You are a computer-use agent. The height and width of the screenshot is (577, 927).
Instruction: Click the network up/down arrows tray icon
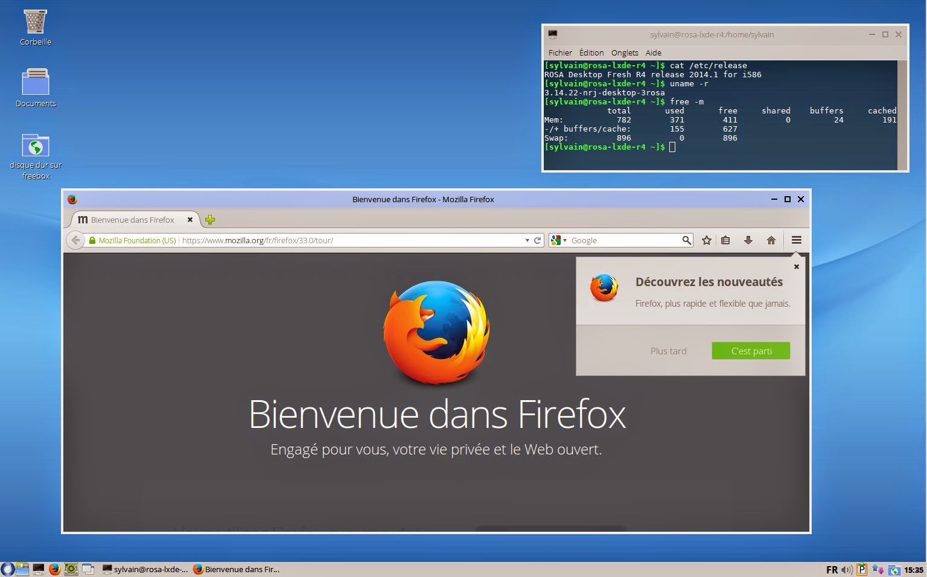tap(878, 570)
